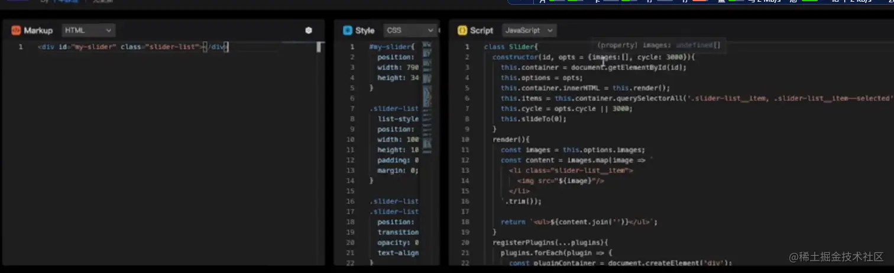This screenshot has height=273, width=894.
Task: Click the constructor(id, opts...) script line
Action: coord(594,57)
